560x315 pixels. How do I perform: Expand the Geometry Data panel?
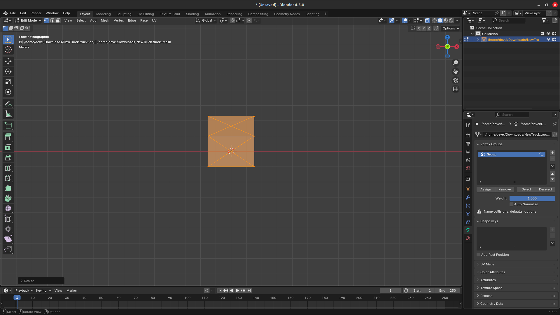click(516, 304)
